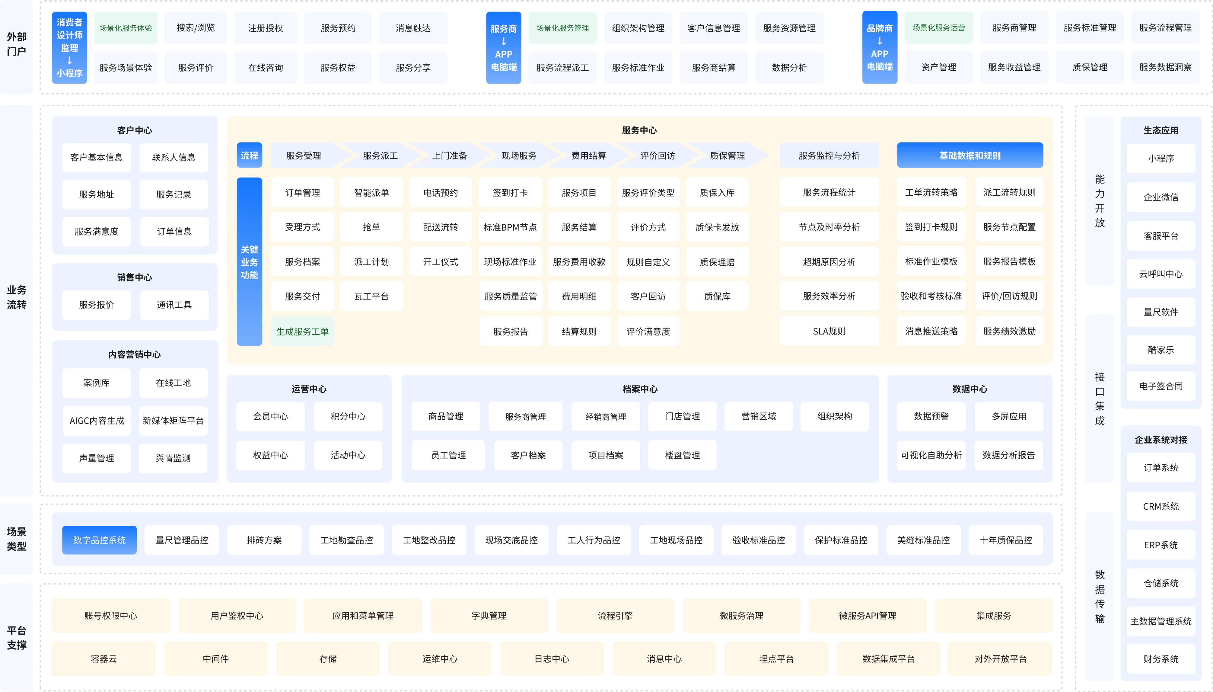
Task: Select the 上门准备 flow step
Action: (449, 155)
